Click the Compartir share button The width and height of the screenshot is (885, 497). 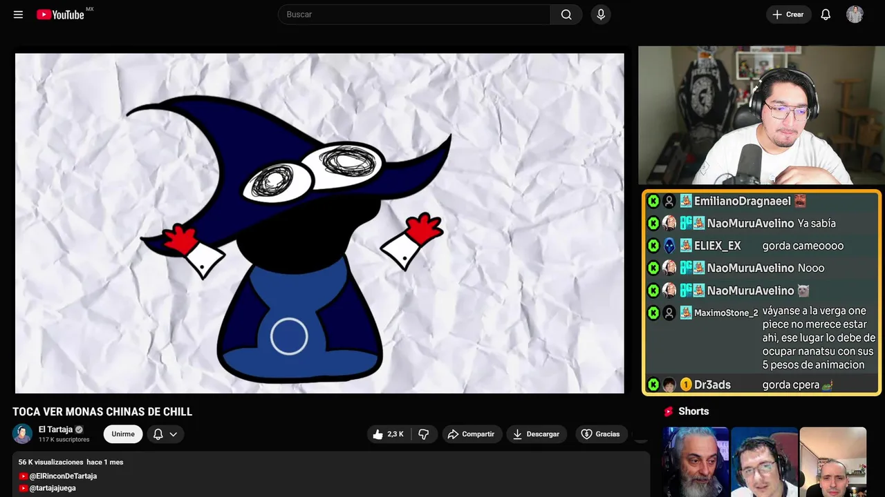[472, 434]
